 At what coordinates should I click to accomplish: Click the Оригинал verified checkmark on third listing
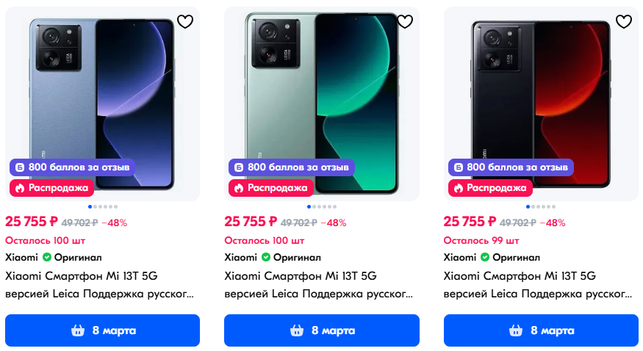486,258
